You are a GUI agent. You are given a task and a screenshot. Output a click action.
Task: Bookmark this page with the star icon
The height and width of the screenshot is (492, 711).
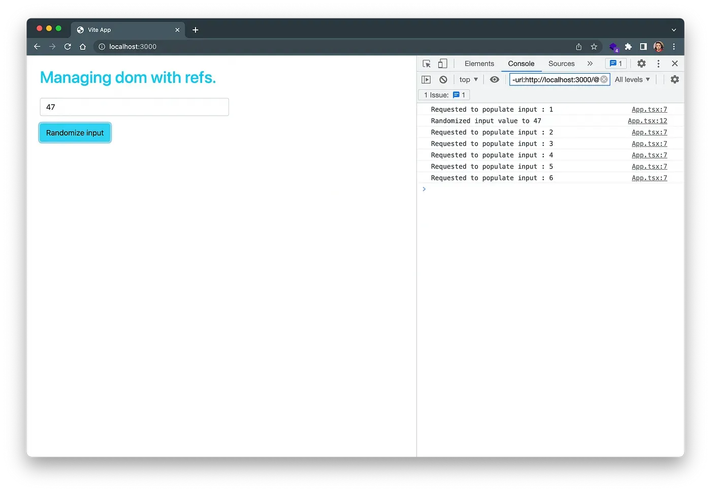pos(594,47)
